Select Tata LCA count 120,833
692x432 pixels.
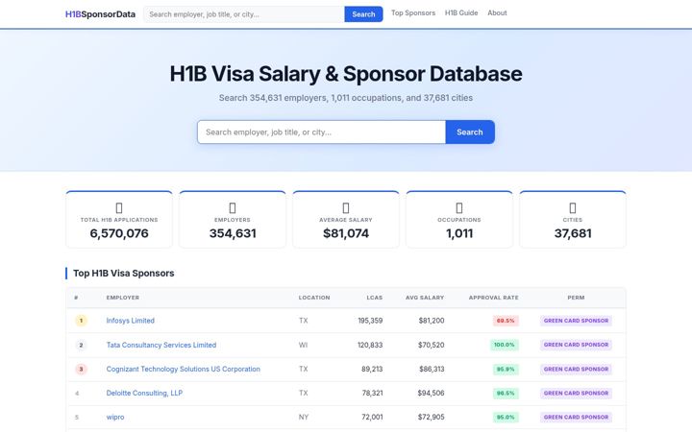pyautogui.click(x=370, y=345)
